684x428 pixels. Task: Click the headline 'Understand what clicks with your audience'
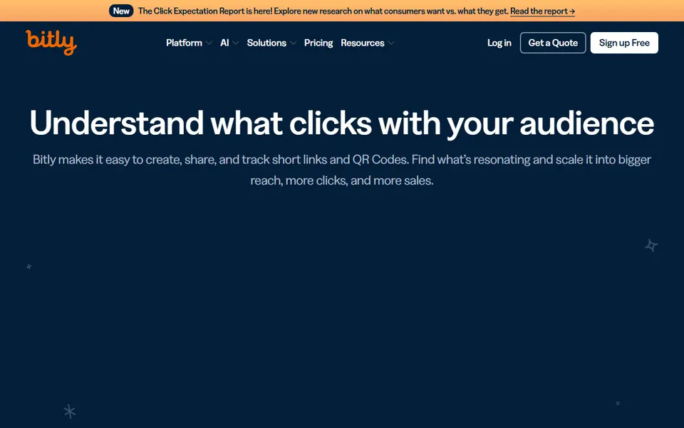click(x=342, y=123)
